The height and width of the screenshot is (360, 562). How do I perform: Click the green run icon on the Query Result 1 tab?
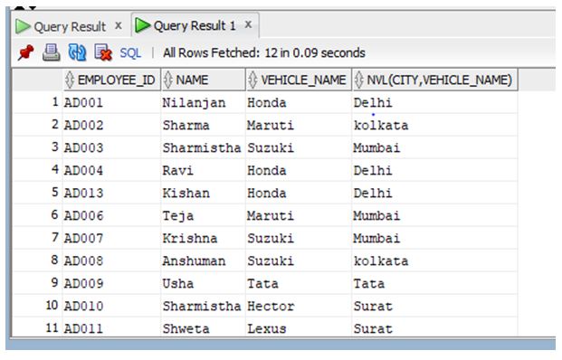tap(143, 25)
